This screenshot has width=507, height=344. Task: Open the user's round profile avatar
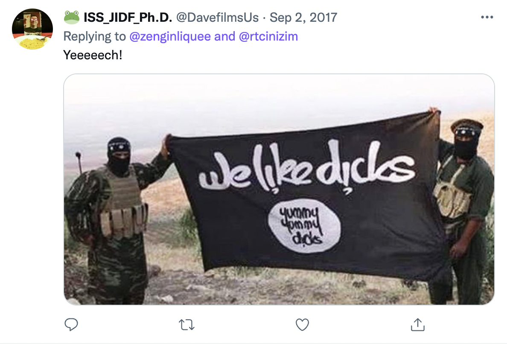[x=32, y=29]
